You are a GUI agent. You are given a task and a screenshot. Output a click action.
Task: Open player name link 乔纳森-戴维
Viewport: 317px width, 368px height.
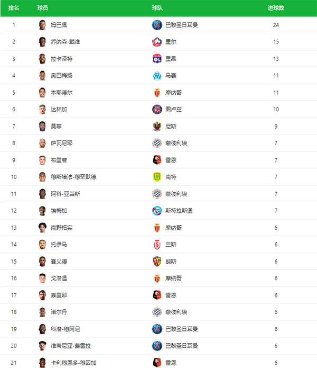66,42
